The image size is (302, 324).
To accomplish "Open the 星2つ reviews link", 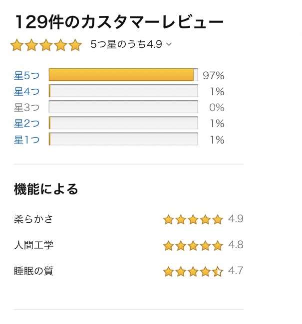I will pos(26,123).
